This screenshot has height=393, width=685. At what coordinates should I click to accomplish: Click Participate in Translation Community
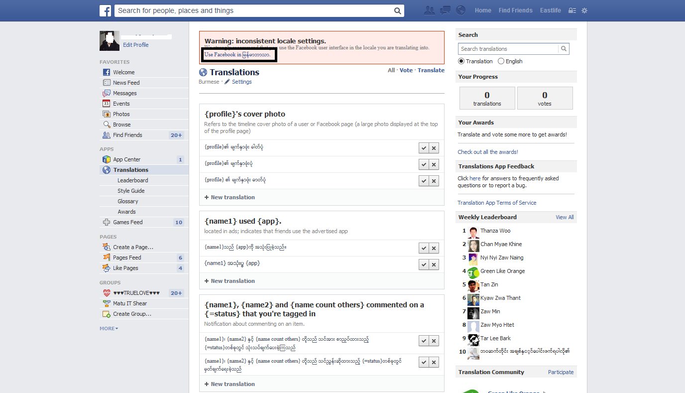[x=561, y=372]
